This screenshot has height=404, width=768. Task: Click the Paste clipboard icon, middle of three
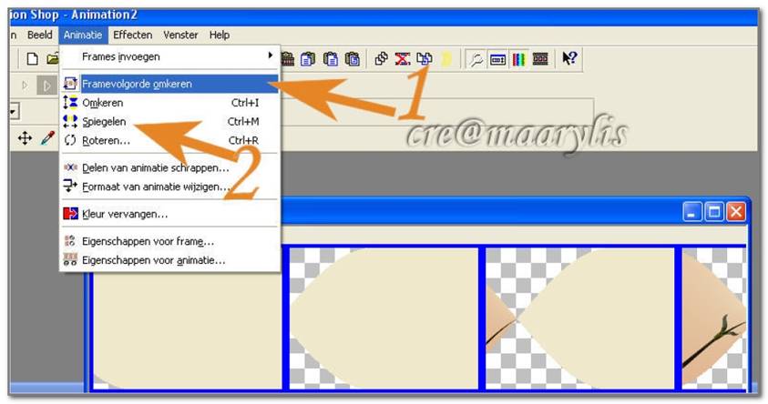coord(331,59)
